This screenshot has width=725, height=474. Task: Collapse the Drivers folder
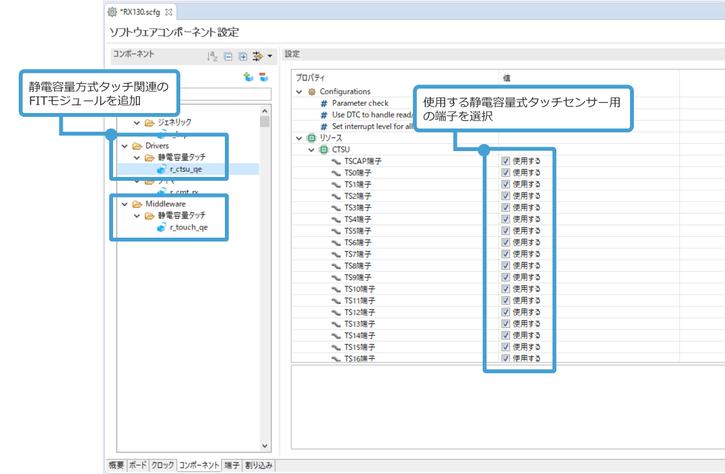pyautogui.click(x=125, y=146)
